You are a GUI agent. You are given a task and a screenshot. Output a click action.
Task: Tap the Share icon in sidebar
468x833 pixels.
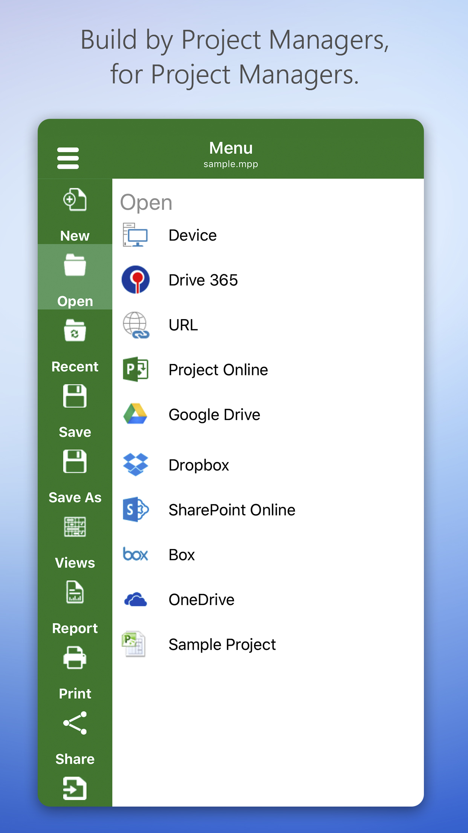pyautogui.click(x=75, y=723)
